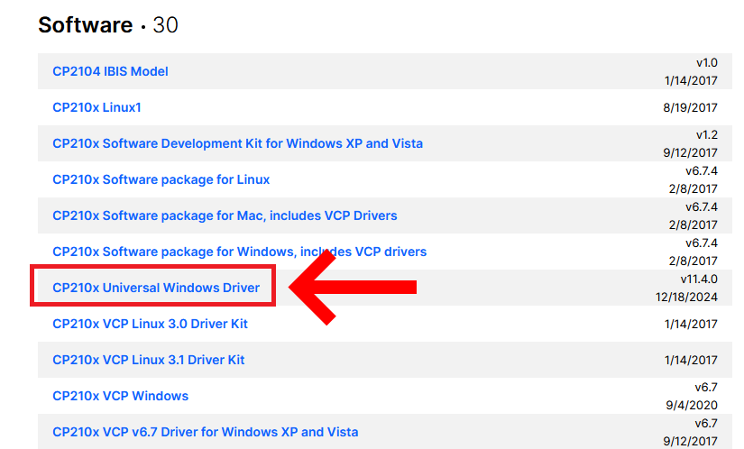Open CP210x VCP v6.7 Driver for Windows XP
The height and width of the screenshot is (449, 744).
click(205, 432)
